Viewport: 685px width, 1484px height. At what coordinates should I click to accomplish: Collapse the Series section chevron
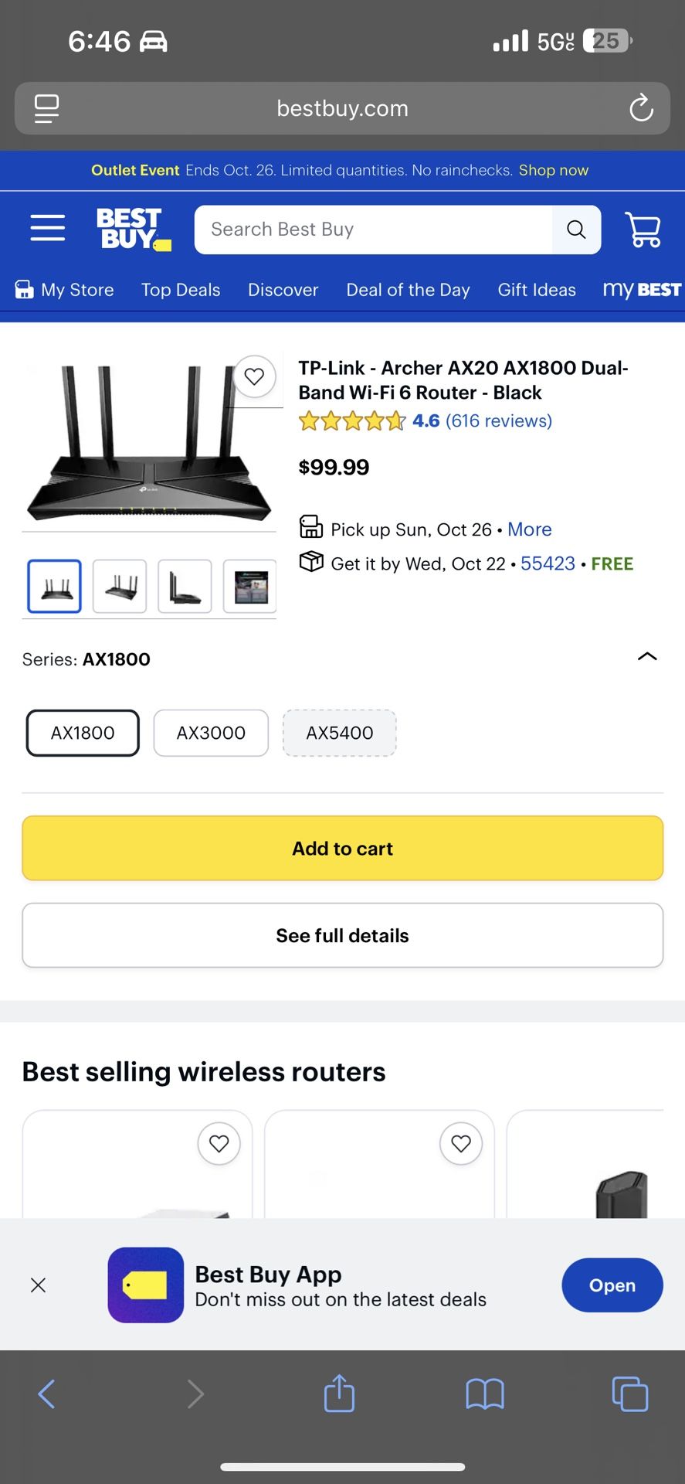click(x=647, y=657)
